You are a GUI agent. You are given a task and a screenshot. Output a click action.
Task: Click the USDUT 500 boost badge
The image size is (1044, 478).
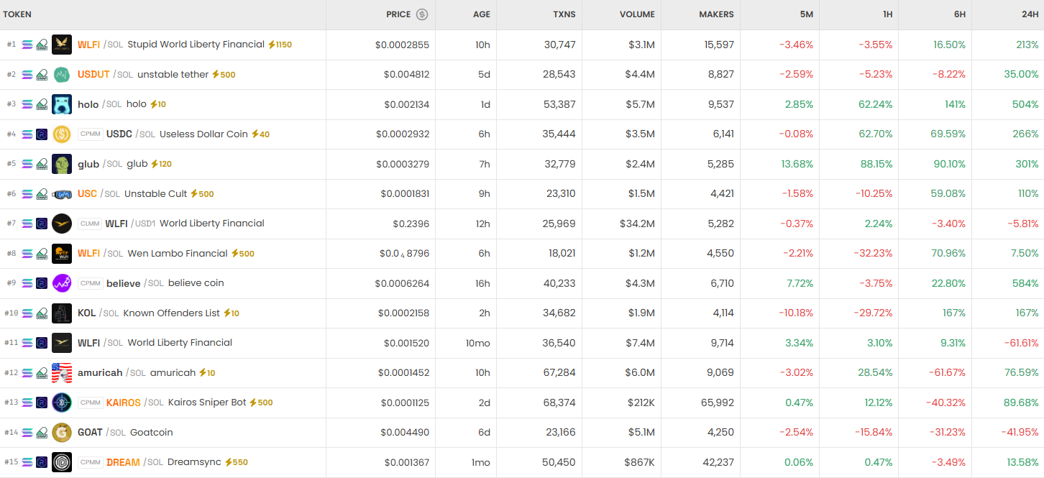tap(223, 75)
